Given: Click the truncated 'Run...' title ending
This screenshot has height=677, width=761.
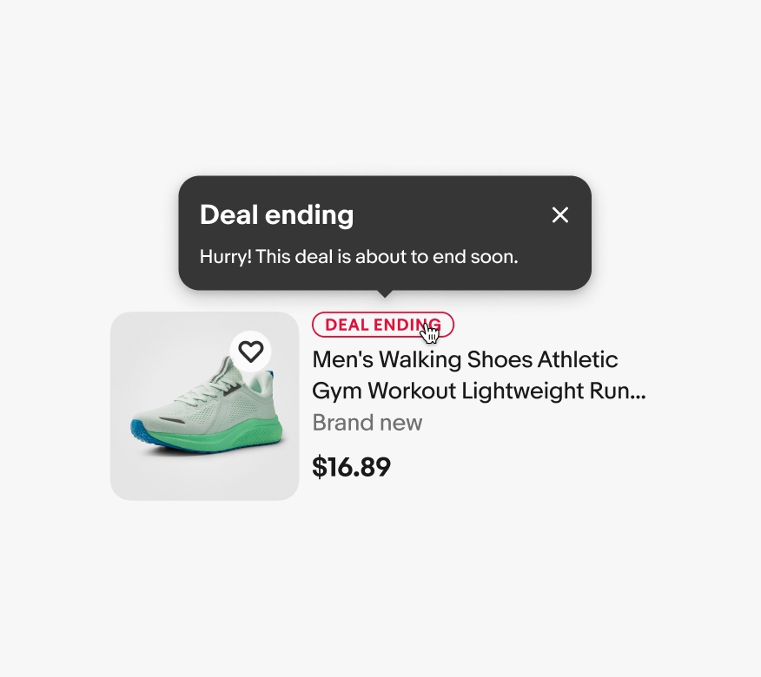Looking at the screenshot, I should [x=624, y=391].
